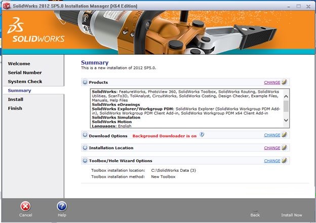Click the pencil icon beside Toolbox/Hole Wizard CHANGE
316x223 pixels.
pyautogui.click(x=285, y=161)
